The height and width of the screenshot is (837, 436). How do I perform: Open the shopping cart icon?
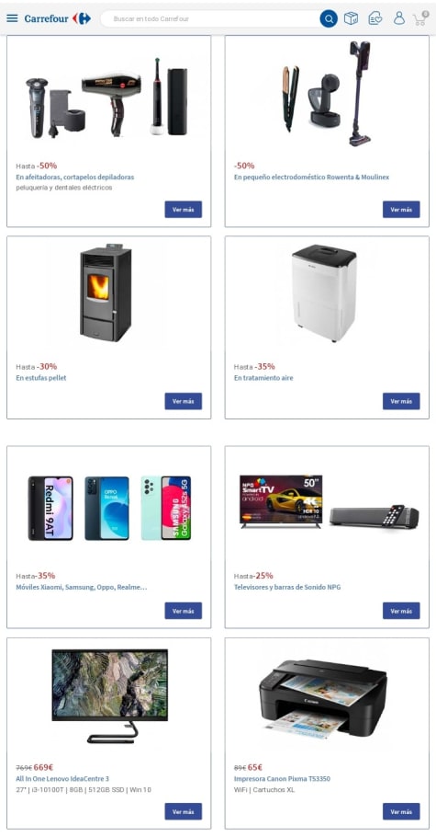(421, 18)
